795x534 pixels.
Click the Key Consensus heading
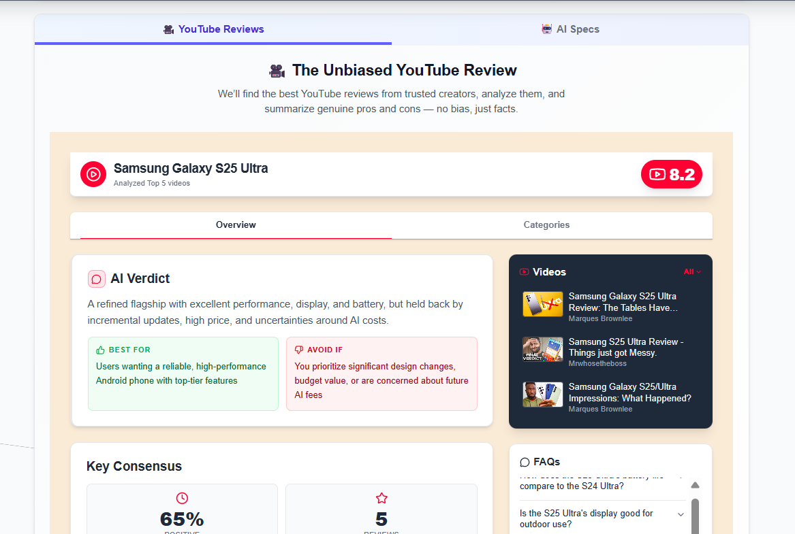point(134,466)
